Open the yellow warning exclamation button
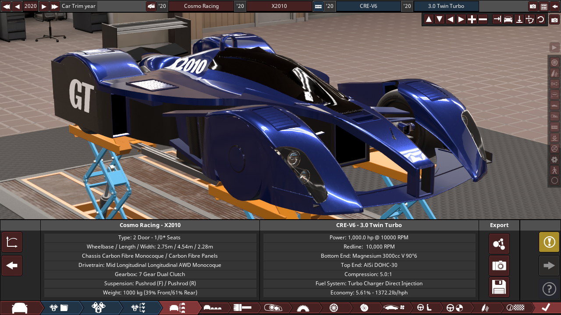The width and height of the screenshot is (561, 315). click(x=549, y=242)
